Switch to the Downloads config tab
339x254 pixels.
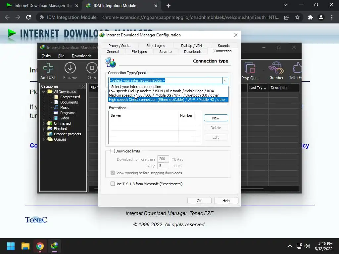pos(193,52)
